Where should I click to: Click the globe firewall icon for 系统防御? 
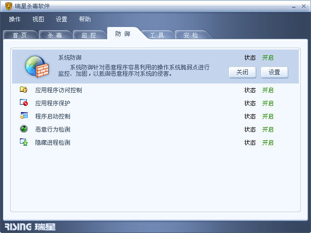pyautogui.click(x=37, y=67)
